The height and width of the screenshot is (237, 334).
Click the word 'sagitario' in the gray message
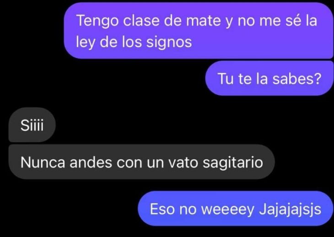(x=232, y=163)
